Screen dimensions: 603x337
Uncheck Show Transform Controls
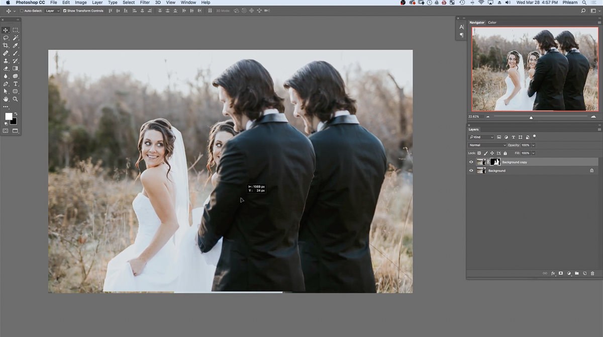click(65, 11)
